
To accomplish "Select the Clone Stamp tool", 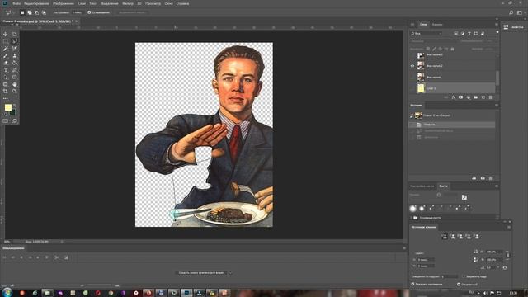I will click(15, 55).
